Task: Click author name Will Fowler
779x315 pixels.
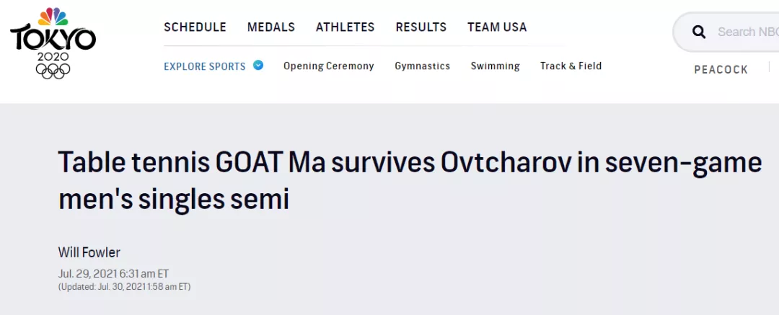Action: coord(89,252)
